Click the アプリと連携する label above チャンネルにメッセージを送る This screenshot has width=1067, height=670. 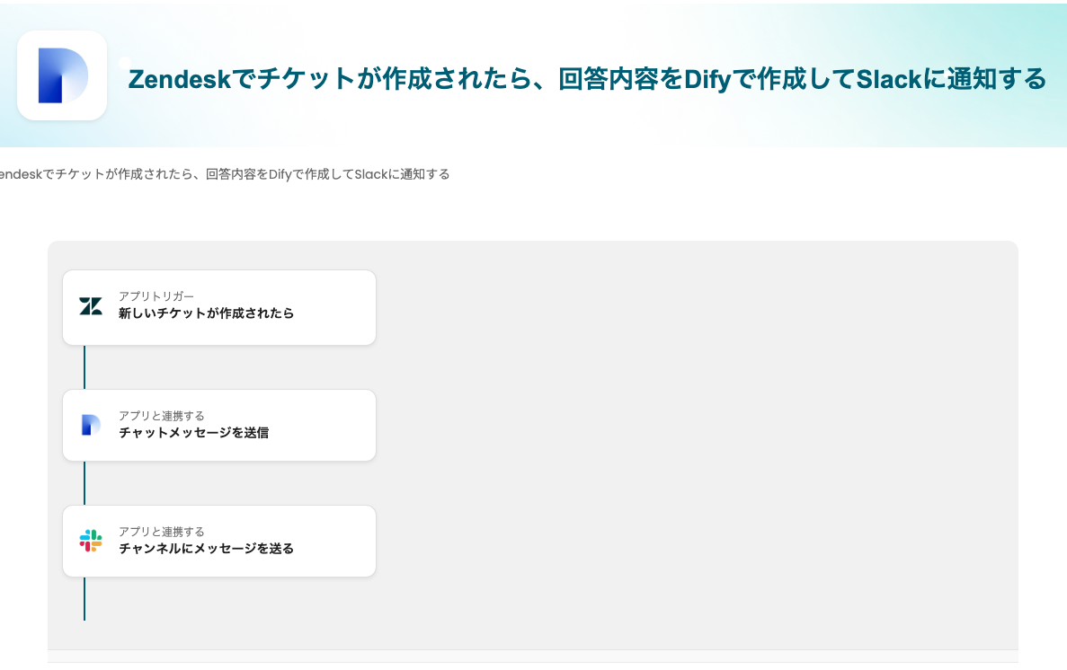tap(161, 532)
